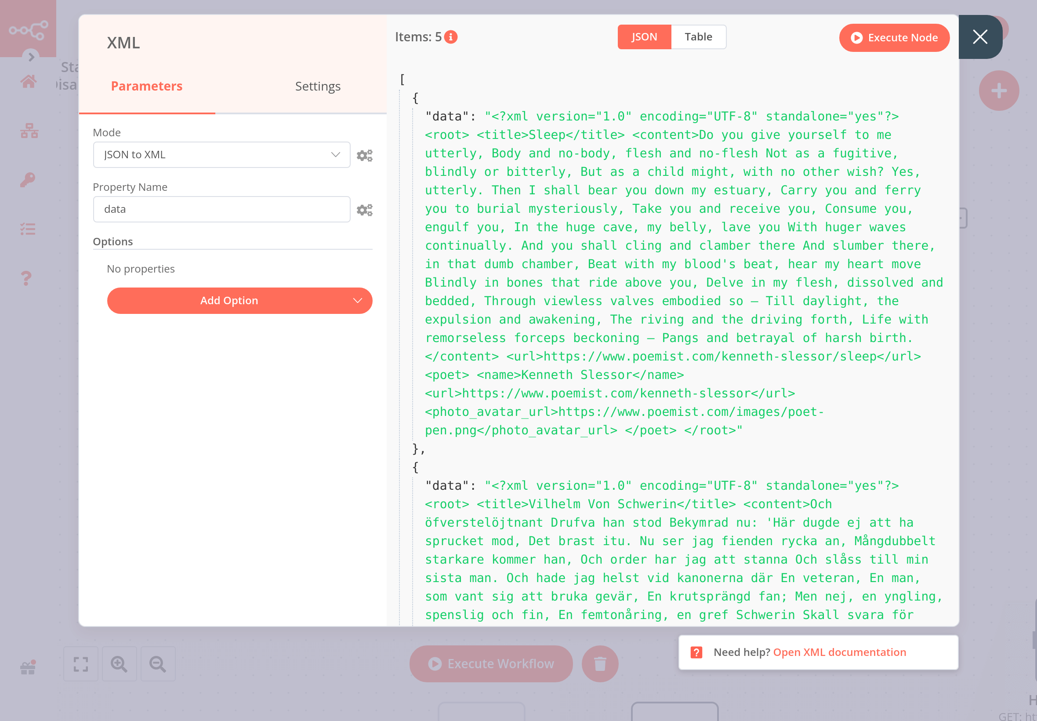This screenshot has width=1037, height=721.
Task: Click the Property Name input field
Action: tap(221, 209)
